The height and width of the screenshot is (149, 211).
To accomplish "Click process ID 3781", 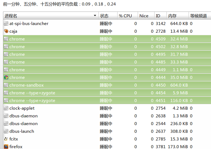I will pos(161,147).
